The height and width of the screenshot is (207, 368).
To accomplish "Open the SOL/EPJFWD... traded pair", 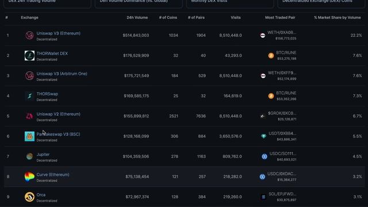I will click(282, 194).
